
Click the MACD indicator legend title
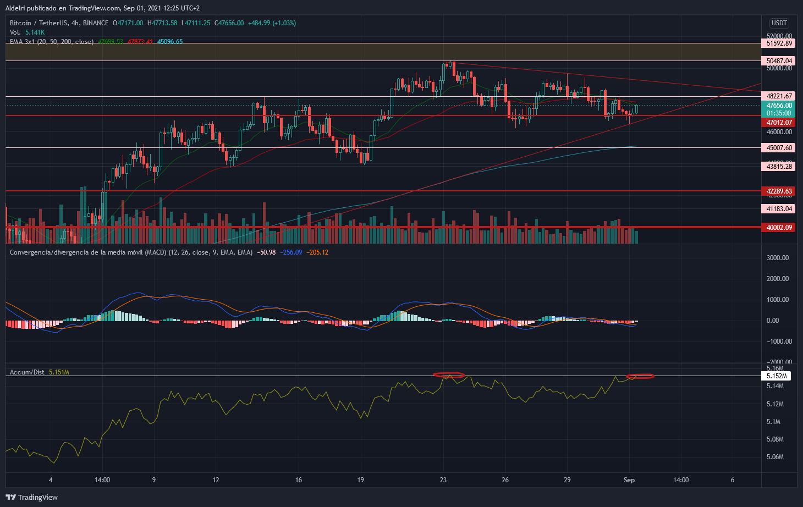tap(131, 252)
